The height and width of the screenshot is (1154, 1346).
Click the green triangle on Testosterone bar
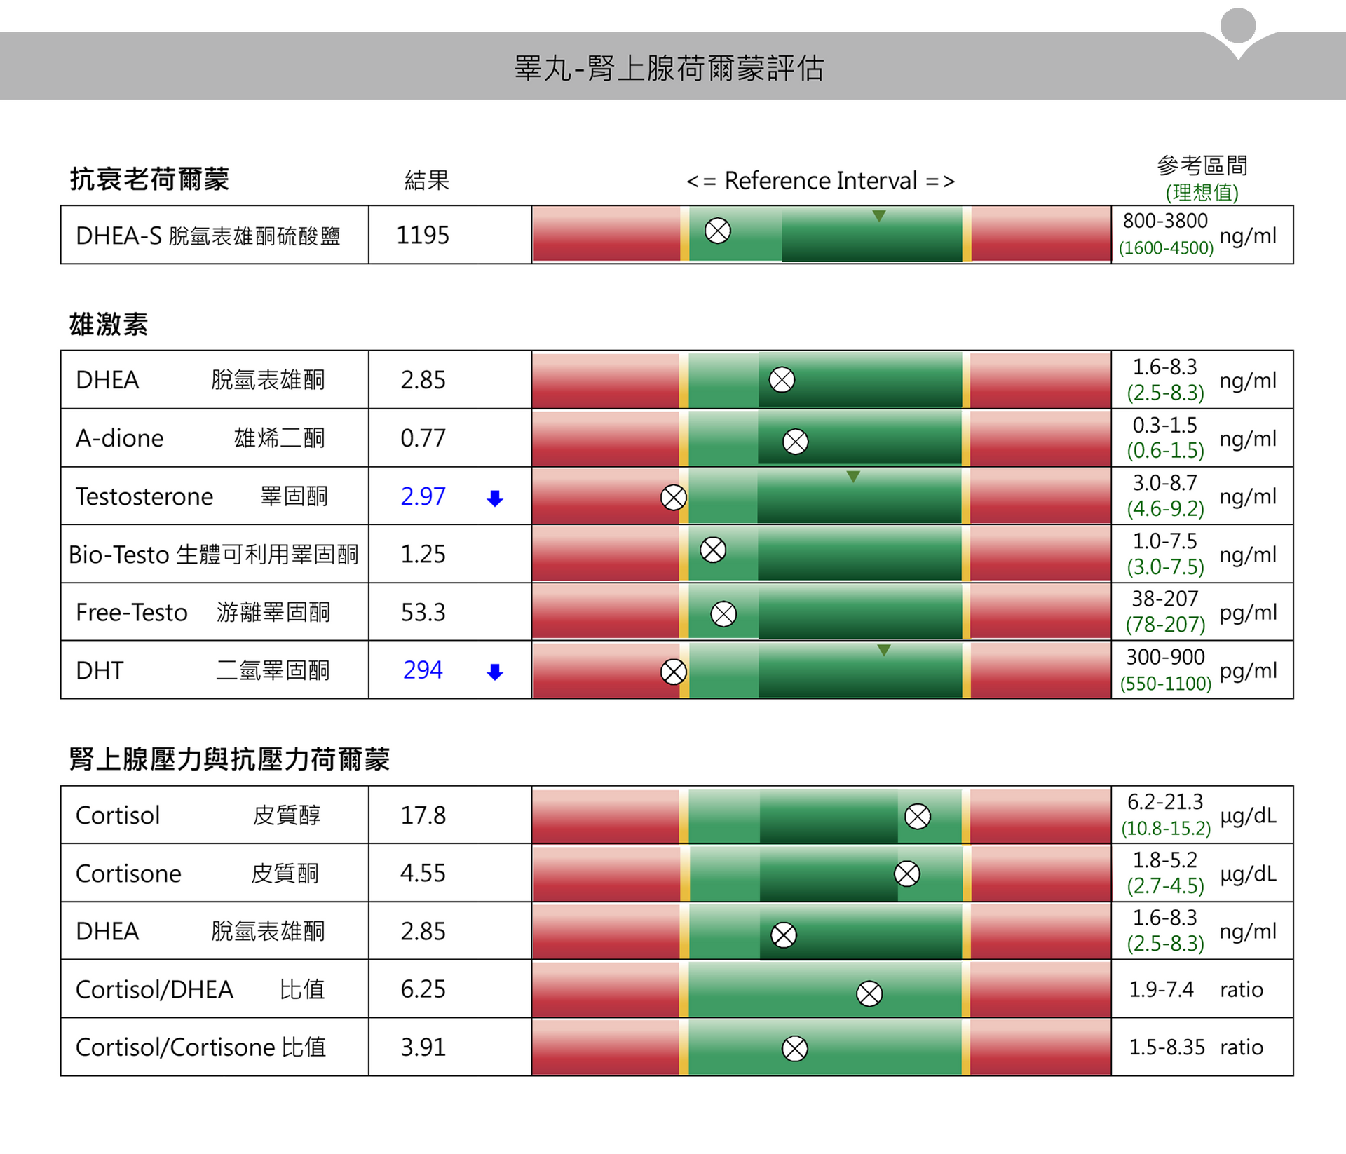853,477
